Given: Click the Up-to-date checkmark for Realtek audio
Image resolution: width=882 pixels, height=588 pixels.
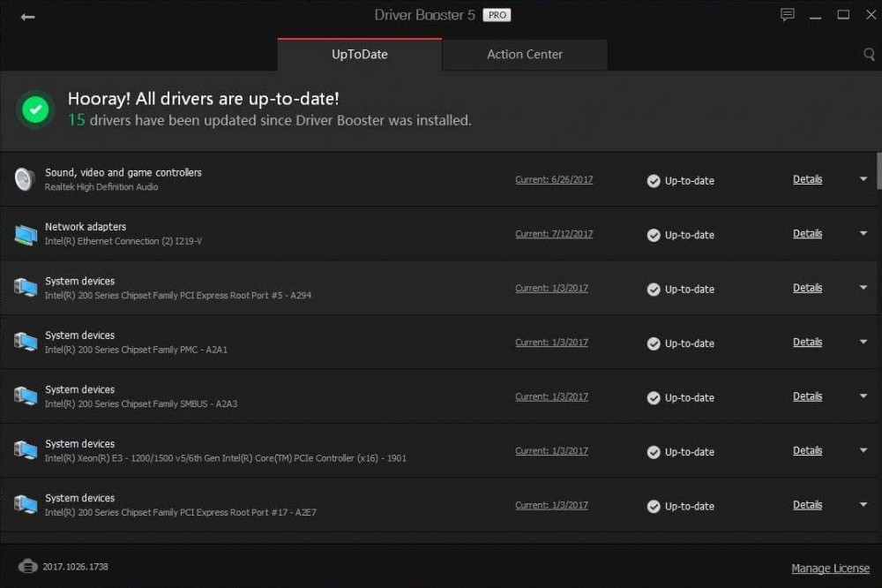Looking at the screenshot, I should (x=654, y=181).
